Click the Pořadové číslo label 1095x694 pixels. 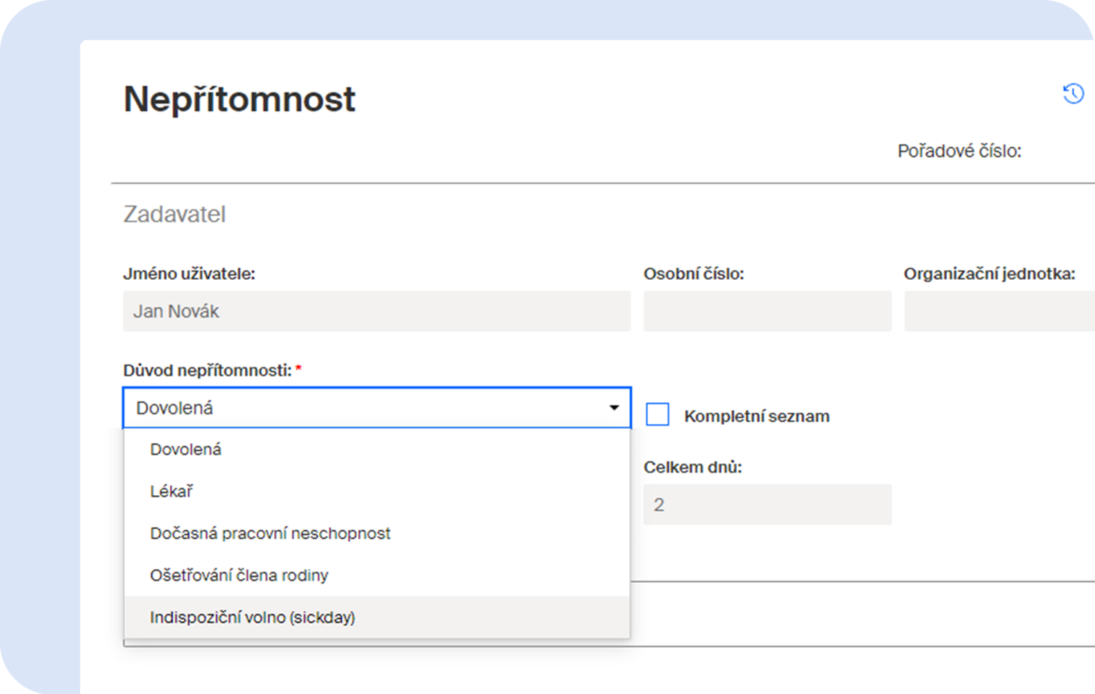click(960, 151)
